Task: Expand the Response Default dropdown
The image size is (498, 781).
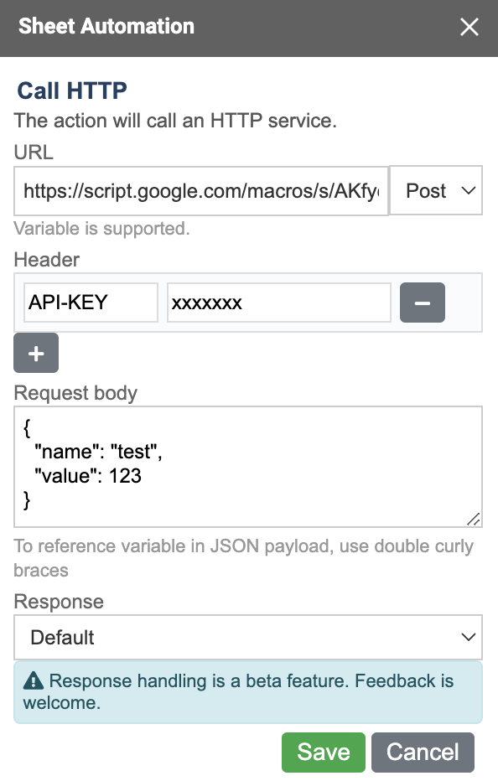Action: click(248, 637)
